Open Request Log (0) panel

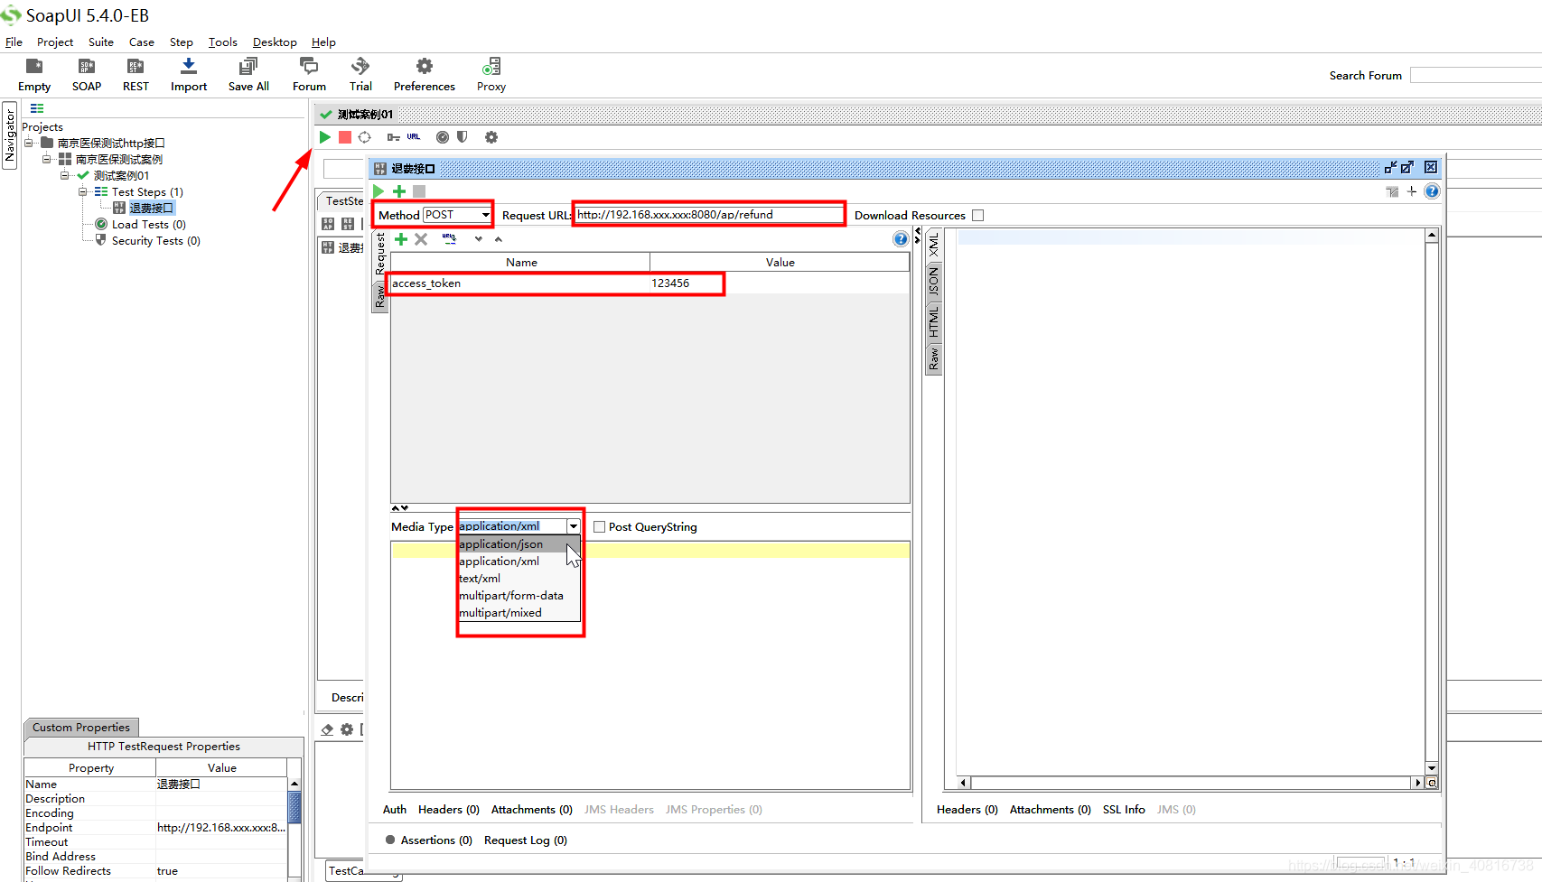pyautogui.click(x=526, y=840)
